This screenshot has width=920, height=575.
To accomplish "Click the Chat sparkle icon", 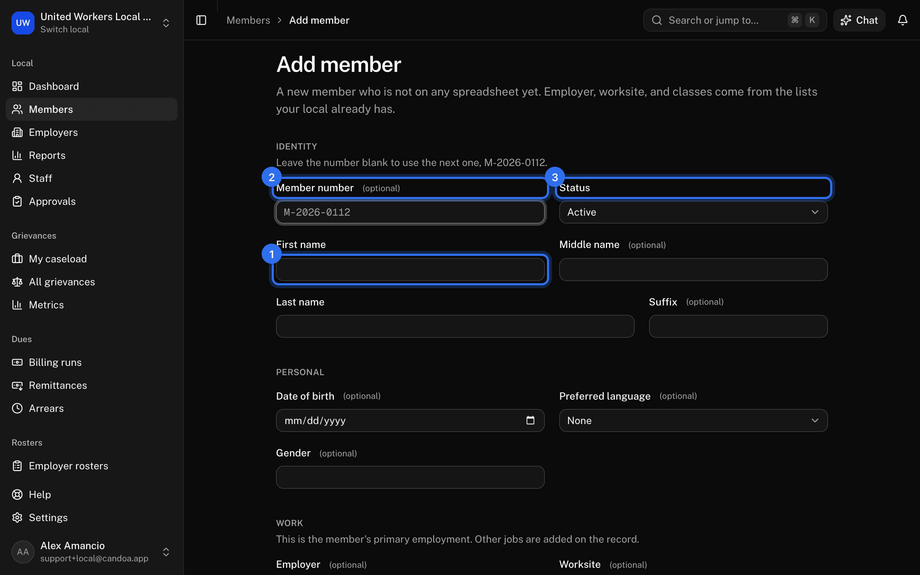I will coord(846,20).
